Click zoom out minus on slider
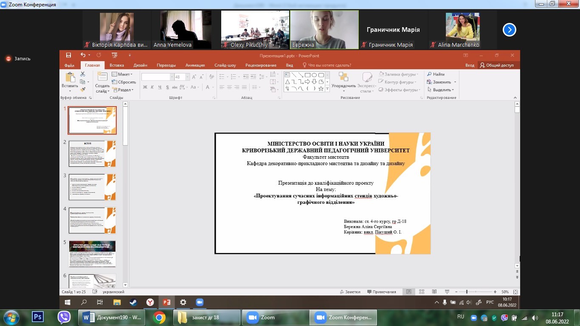 click(456, 292)
